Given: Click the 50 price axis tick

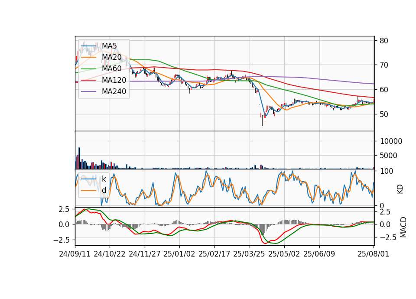Looking at the screenshot, I should pos(384,114).
